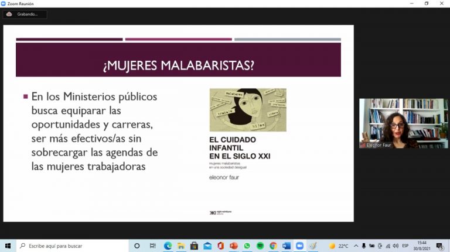Click the Siglo Veintiuno publisher logo

pos(220,212)
